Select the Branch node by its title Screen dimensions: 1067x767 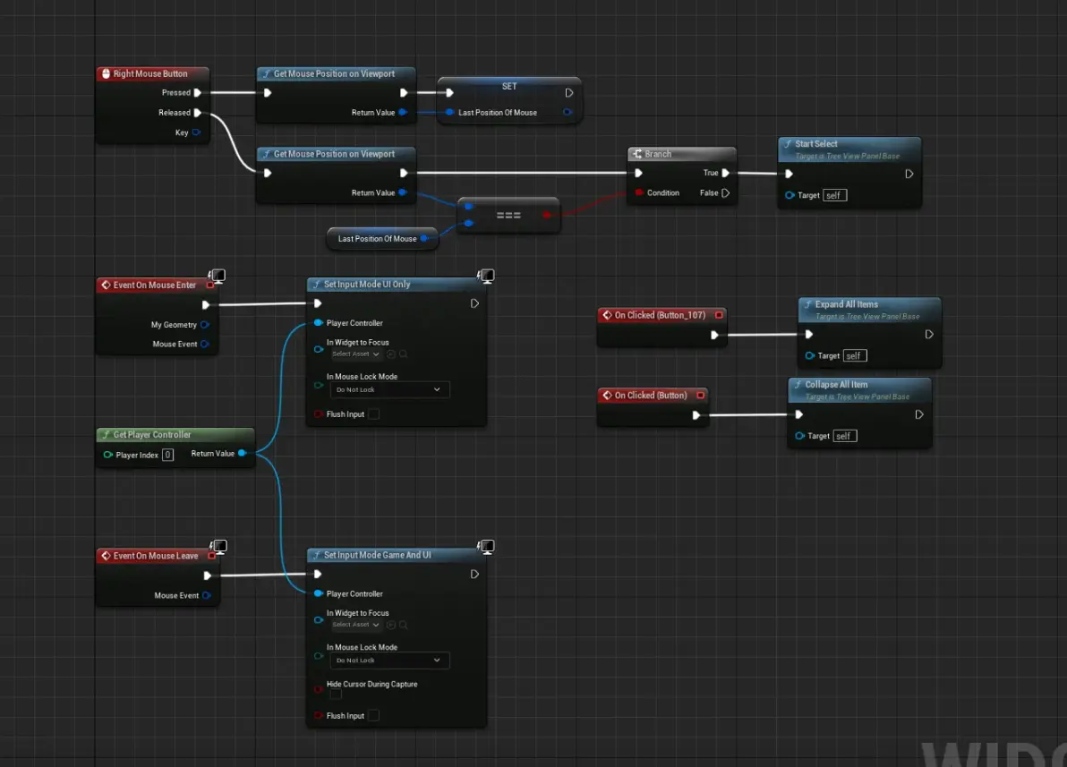pyautogui.click(x=657, y=154)
